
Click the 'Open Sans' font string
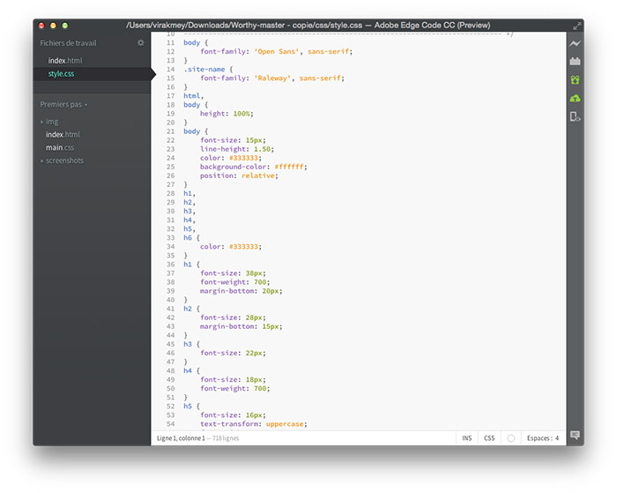pyautogui.click(x=277, y=51)
